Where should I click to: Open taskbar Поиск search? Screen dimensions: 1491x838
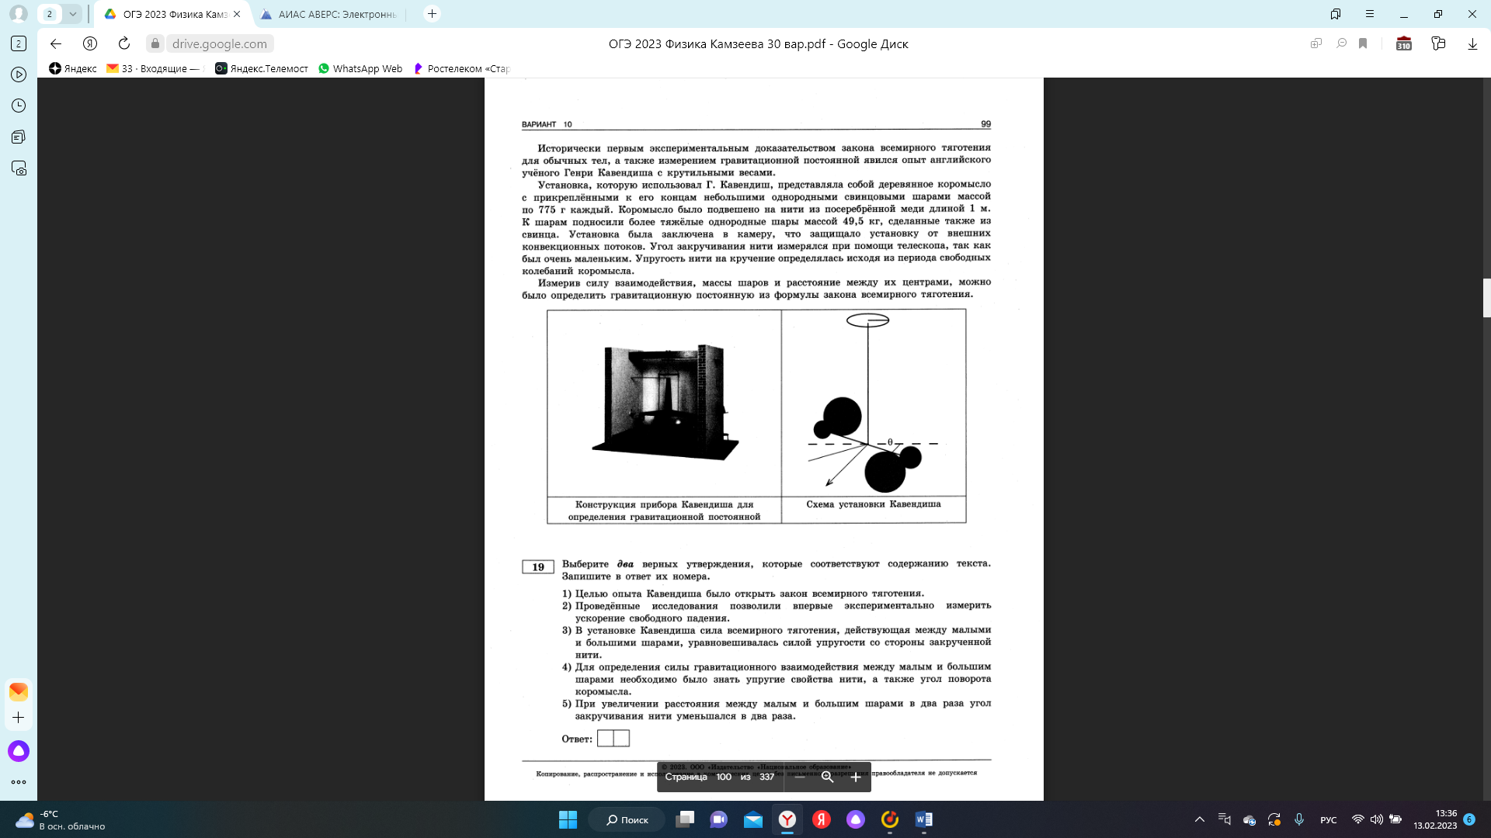click(627, 819)
